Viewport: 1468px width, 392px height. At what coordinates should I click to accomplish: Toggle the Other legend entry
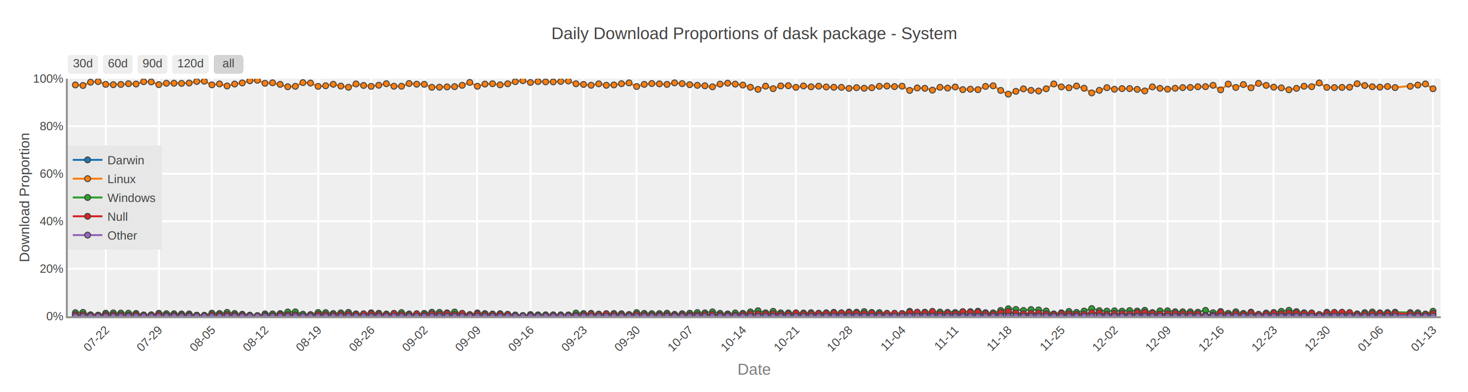[122, 235]
